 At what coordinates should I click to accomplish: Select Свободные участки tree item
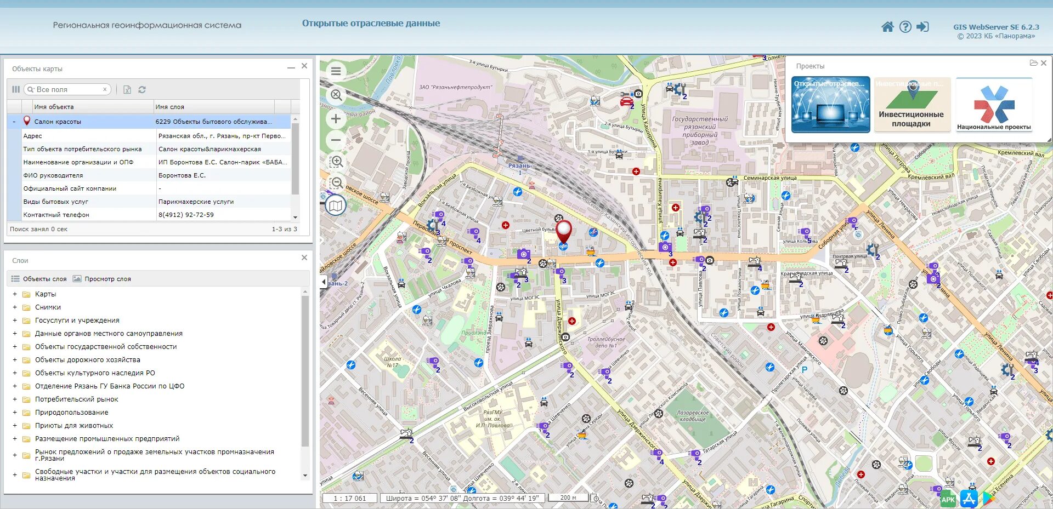click(155, 475)
